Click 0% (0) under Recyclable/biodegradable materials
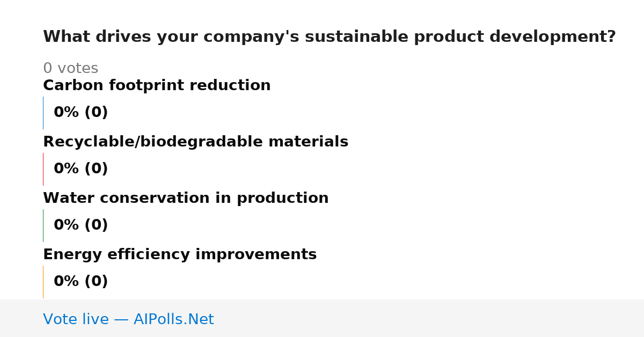 click(81, 169)
